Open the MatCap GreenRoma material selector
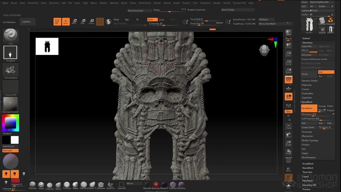This screenshot has height=192, width=341. (10, 104)
